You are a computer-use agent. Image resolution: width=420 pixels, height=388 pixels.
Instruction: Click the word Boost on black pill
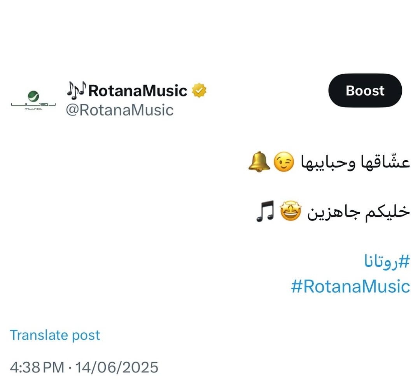pos(365,91)
